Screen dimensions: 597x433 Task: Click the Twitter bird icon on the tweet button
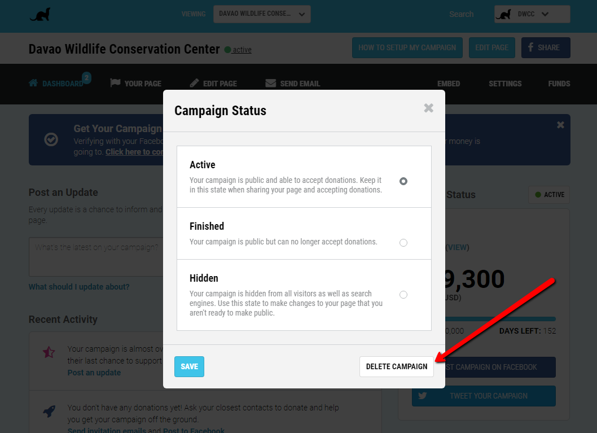pos(422,396)
